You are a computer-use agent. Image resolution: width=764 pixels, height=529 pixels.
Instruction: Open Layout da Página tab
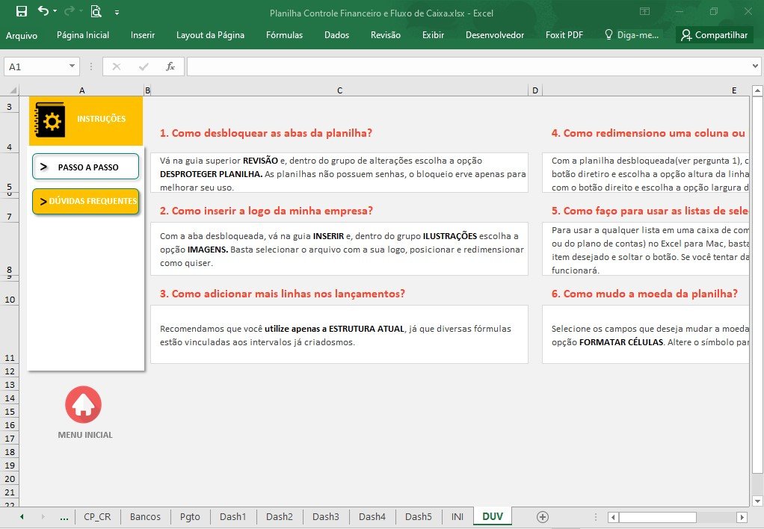pyautogui.click(x=211, y=35)
